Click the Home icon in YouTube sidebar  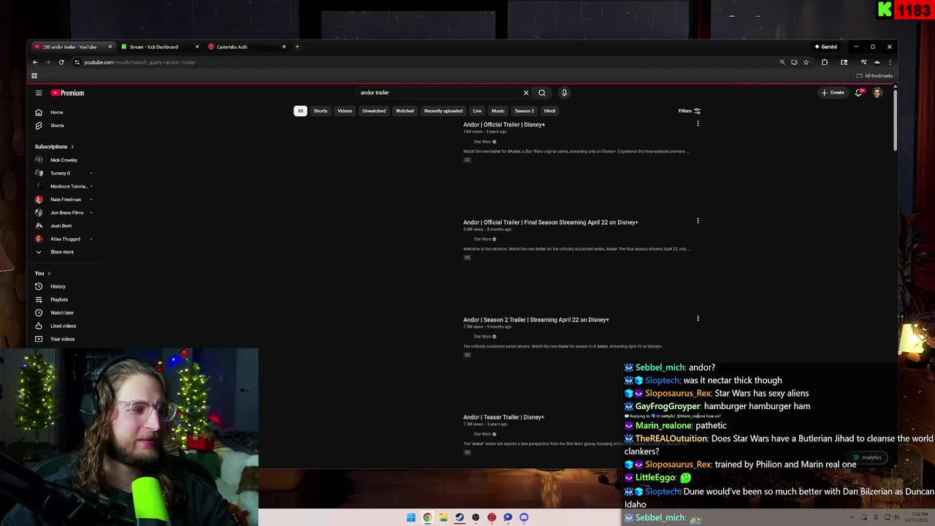coord(39,113)
